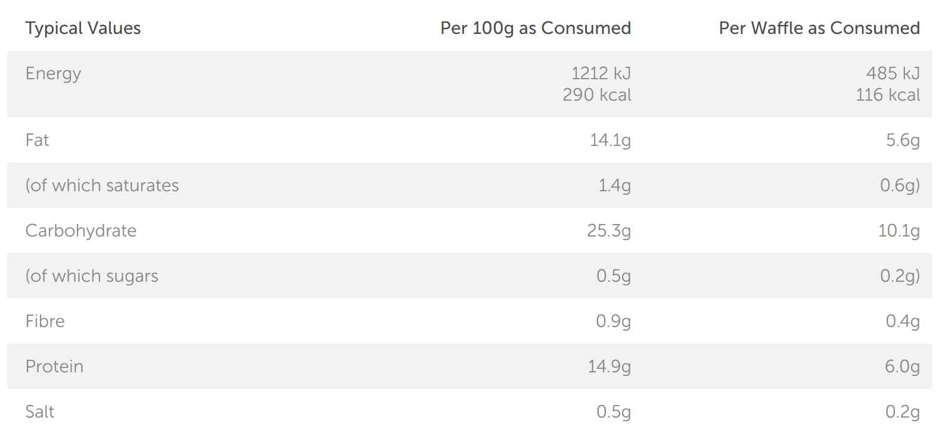Viewport: 939px width, 442px height.
Task: Click the 116 kcal per waffle value
Action: click(887, 95)
